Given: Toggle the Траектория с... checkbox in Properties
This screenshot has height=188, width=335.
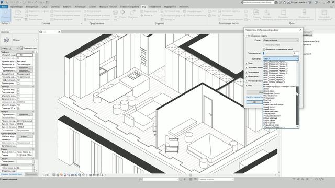Looking at the screenshot, I should 18,84.
